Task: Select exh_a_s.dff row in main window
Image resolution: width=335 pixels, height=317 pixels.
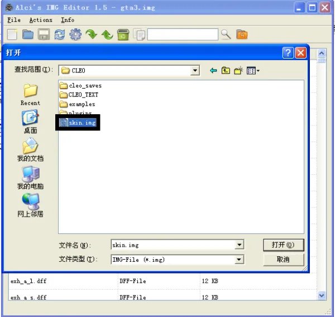Action: point(162,296)
